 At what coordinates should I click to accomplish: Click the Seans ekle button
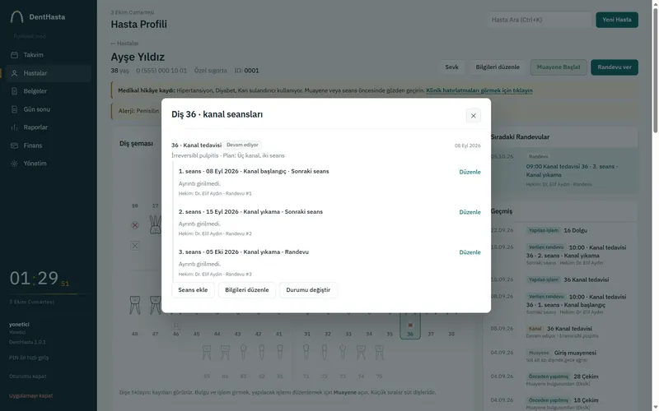coord(193,290)
